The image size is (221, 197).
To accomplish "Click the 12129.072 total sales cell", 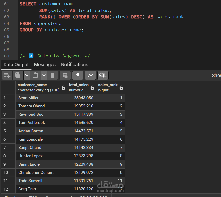I will click(x=81, y=173).
